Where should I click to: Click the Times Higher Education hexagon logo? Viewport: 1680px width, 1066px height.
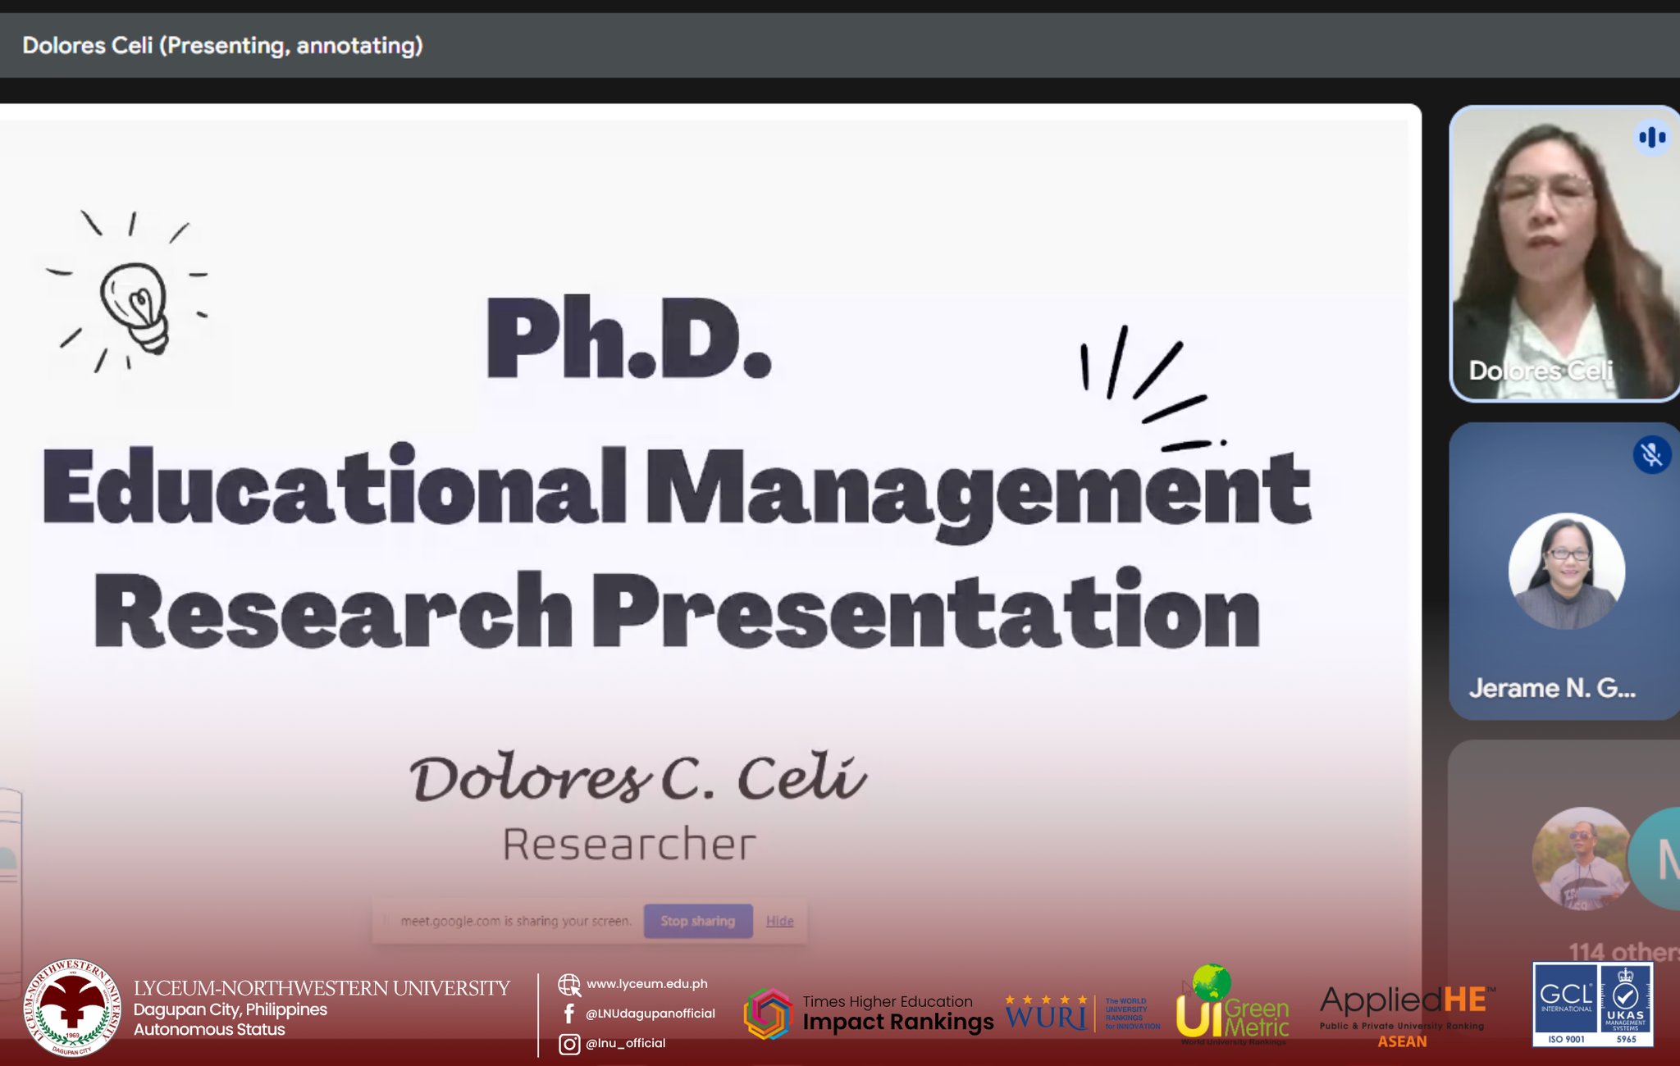tap(768, 1014)
